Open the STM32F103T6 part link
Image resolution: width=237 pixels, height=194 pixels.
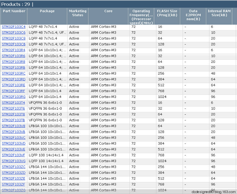13,108
